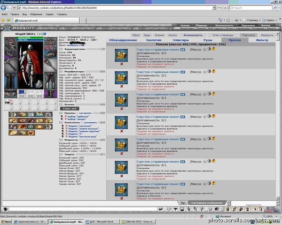Click the IE refresh page icon
282x225 pixels.
point(219,8)
